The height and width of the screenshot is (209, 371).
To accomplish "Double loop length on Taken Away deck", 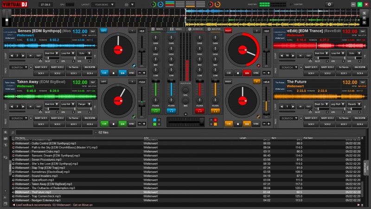I will [23, 106].
